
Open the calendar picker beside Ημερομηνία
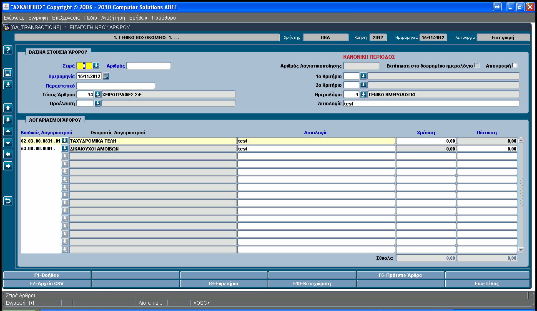106,76
